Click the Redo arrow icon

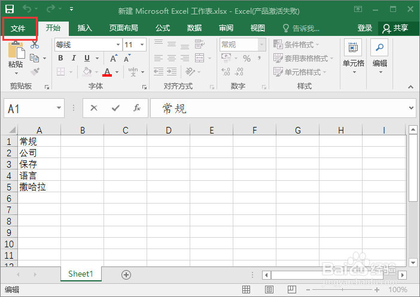pos(51,9)
